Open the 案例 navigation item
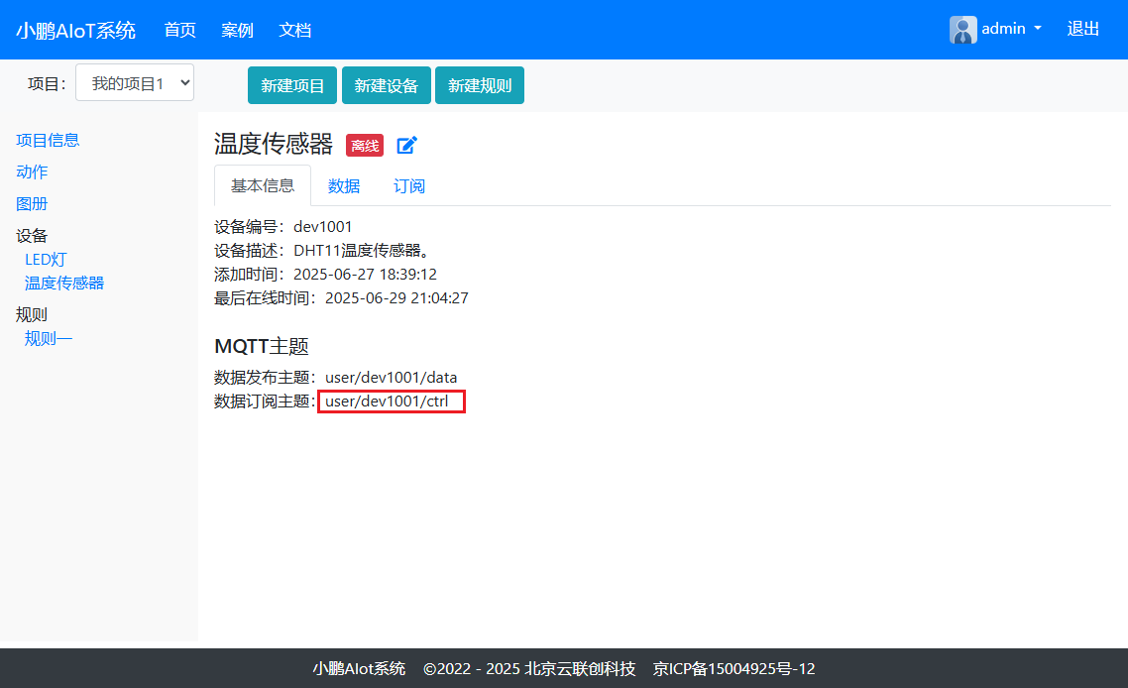The image size is (1128, 688). point(238,30)
